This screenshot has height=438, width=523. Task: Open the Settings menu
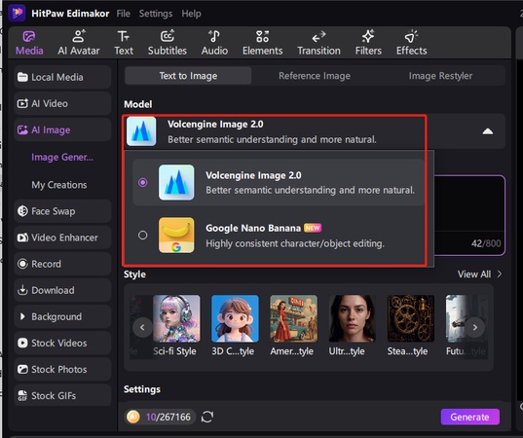coord(156,14)
